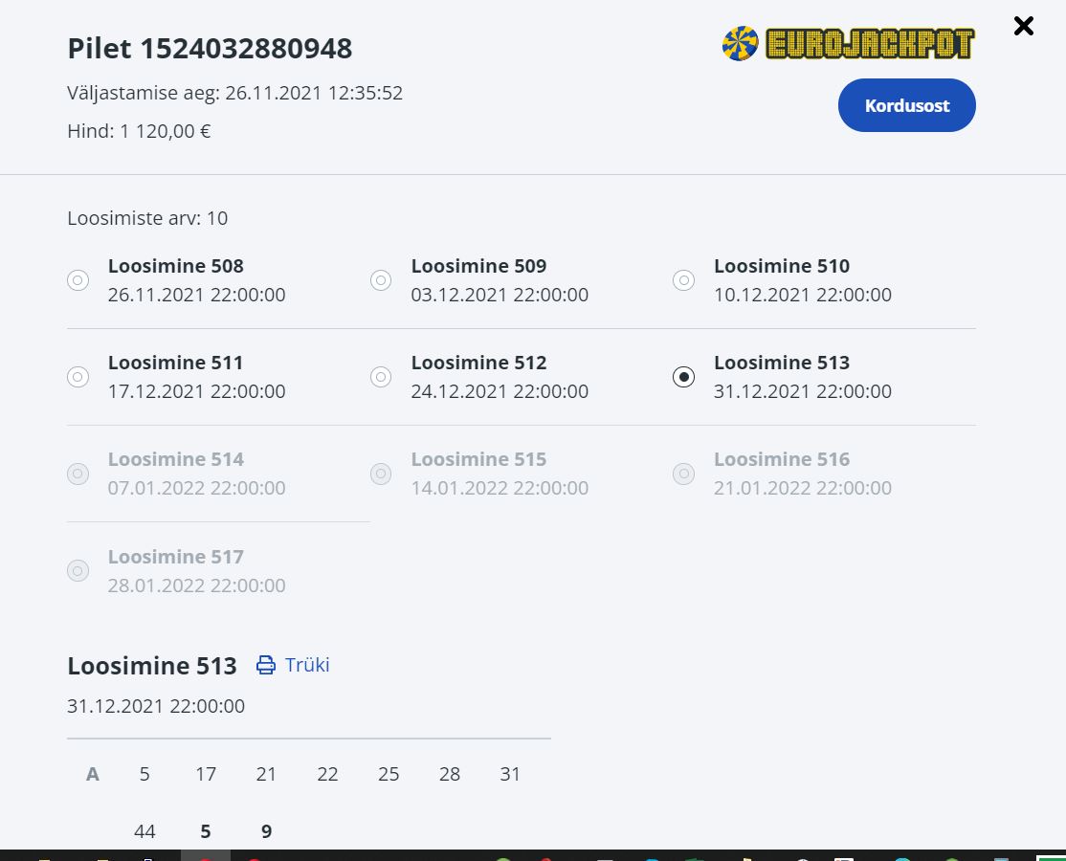
Task: Click number 31 in row A
Action: tap(510, 774)
